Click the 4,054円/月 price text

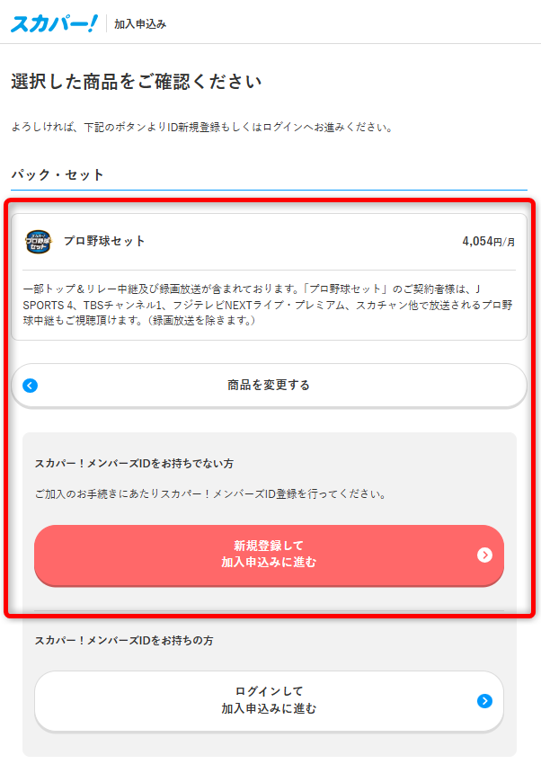(x=488, y=241)
